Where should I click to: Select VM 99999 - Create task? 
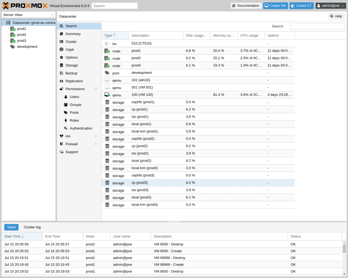click(x=172, y=264)
